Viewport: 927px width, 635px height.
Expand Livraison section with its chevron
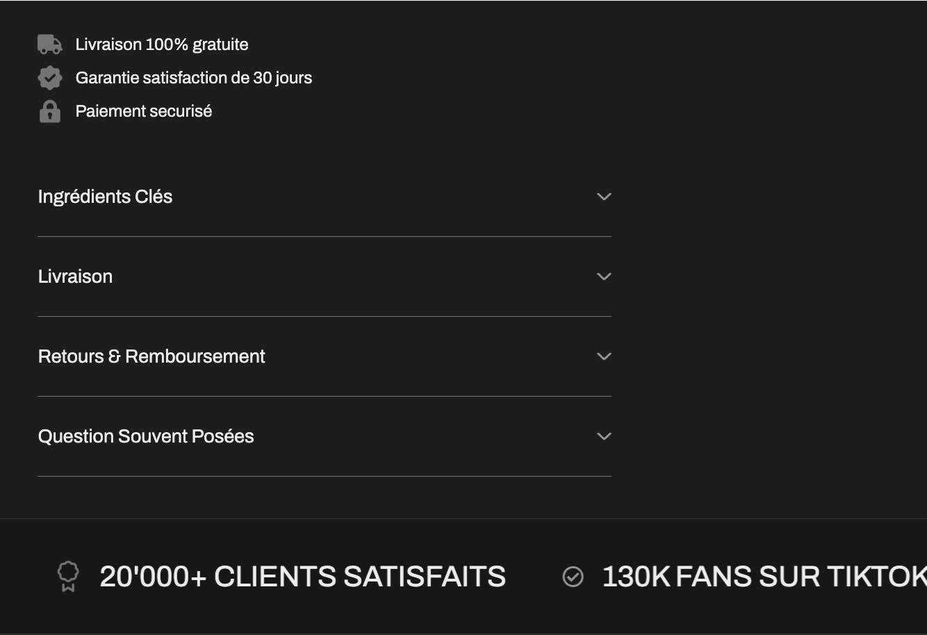tap(604, 277)
